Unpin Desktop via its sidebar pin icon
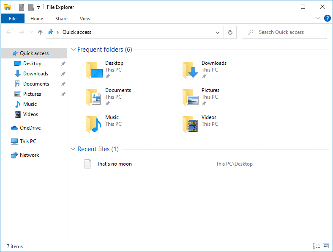The height and width of the screenshot is (252, 333). (63, 64)
